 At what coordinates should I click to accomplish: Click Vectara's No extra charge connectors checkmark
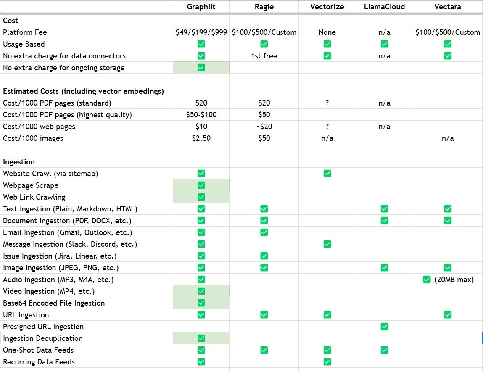[x=448, y=56]
